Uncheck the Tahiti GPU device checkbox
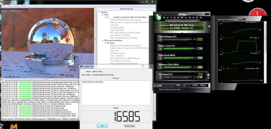Screen dimensions: 271x129 point(108,43)
